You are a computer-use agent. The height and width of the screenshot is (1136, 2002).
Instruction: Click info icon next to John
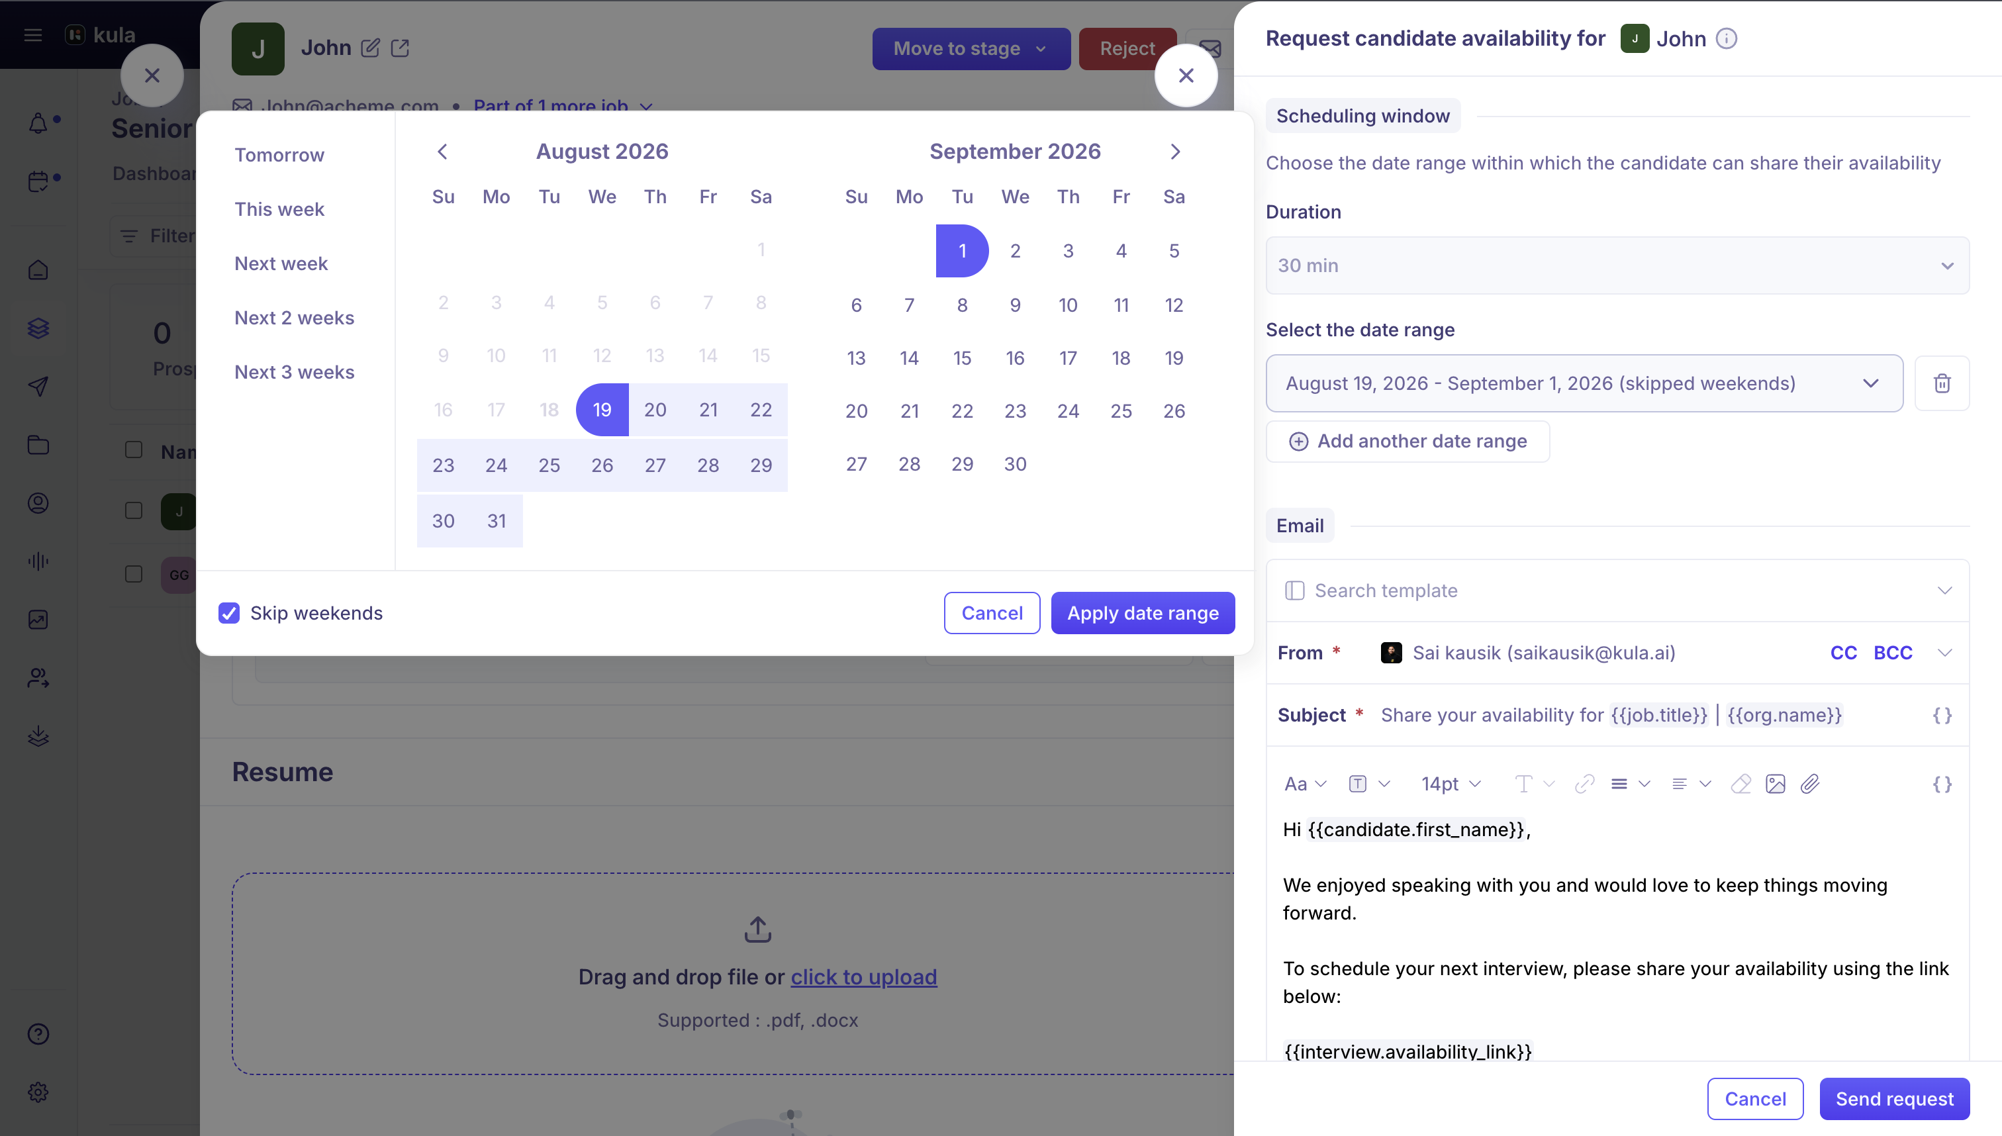tap(1727, 38)
